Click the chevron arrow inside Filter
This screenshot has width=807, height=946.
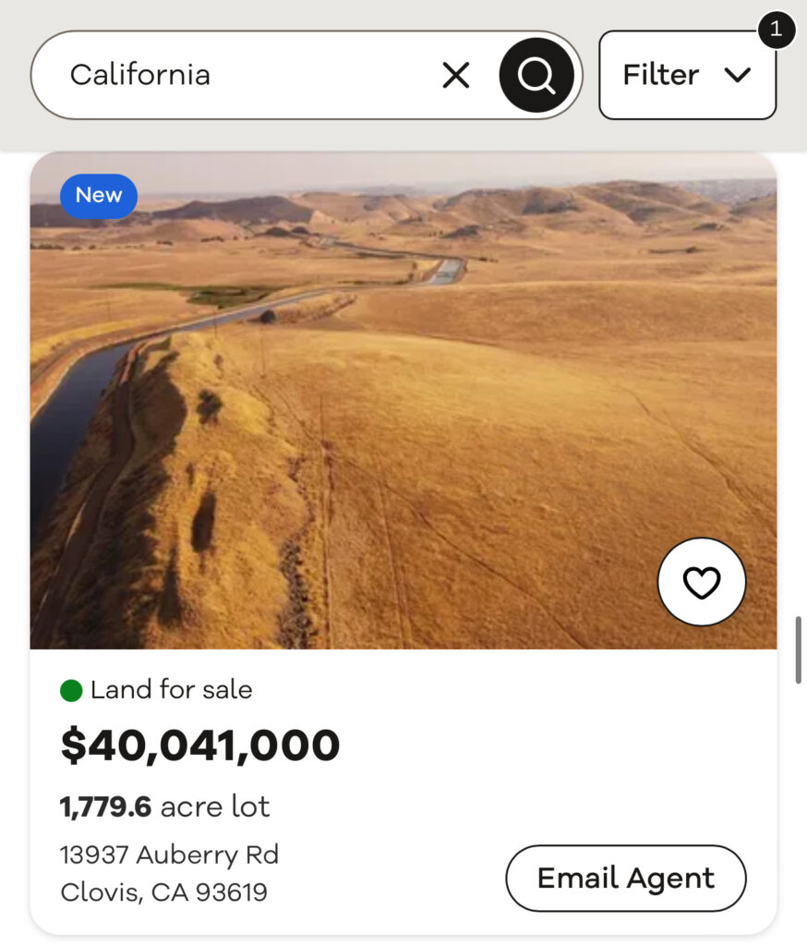[x=738, y=75]
